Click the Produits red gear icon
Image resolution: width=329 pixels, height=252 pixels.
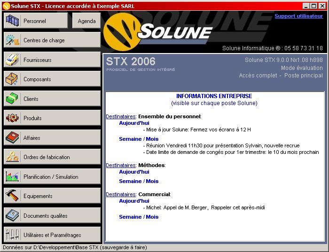12,118
